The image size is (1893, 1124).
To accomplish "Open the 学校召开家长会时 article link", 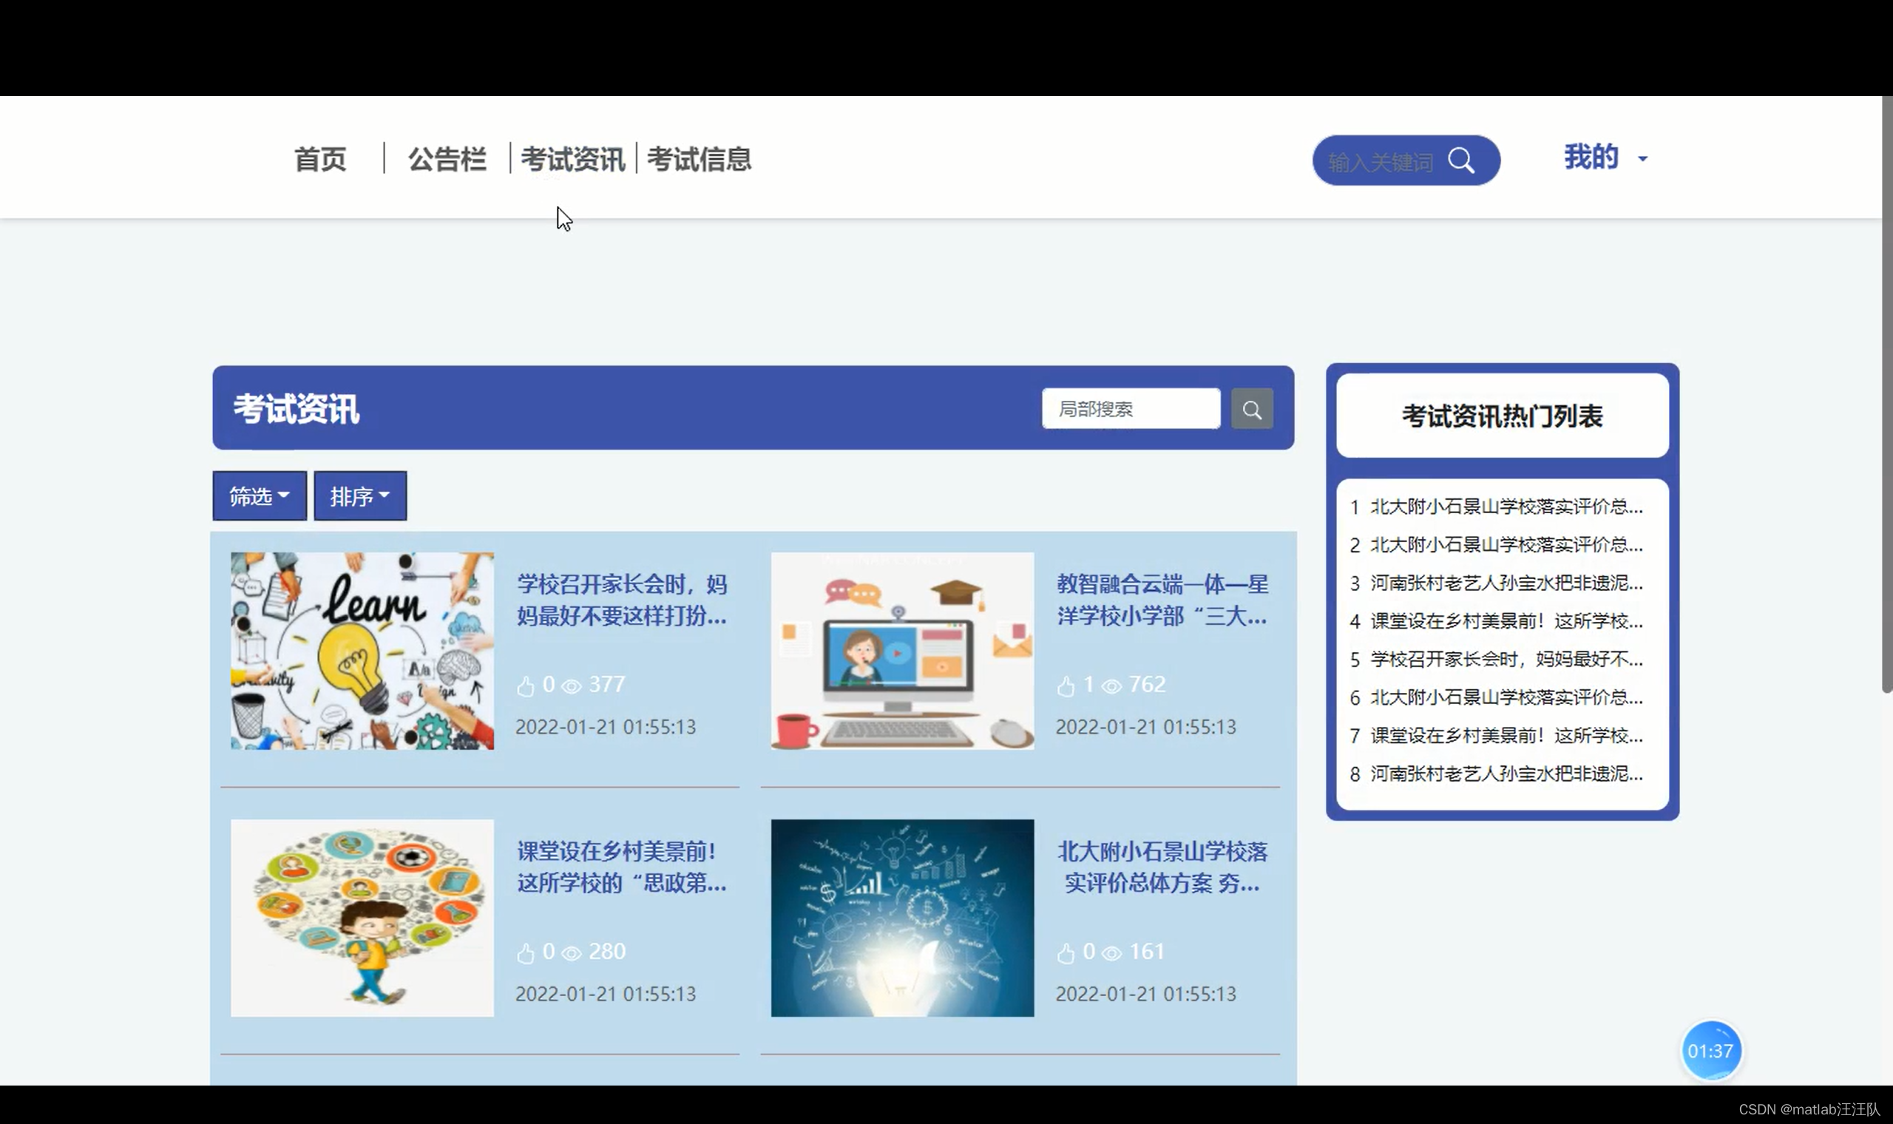I will pyautogui.click(x=621, y=600).
